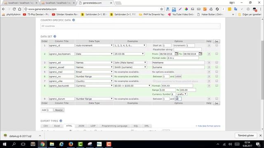Go back with the browser back arrow

(x=3, y=9)
